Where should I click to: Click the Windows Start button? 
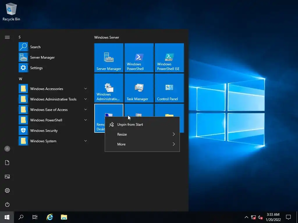point(7,217)
